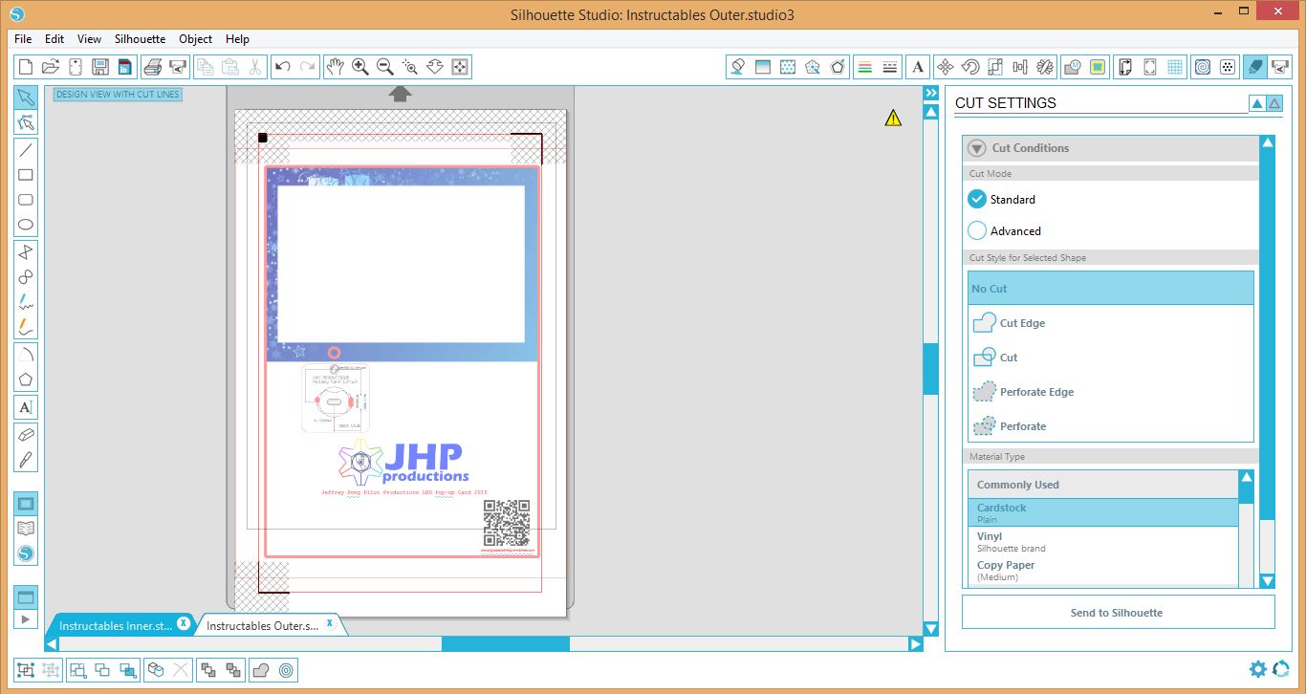Image resolution: width=1306 pixels, height=694 pixels.
Task: Click the Undo arrow in the toolbar
Action: pos(282,67)
